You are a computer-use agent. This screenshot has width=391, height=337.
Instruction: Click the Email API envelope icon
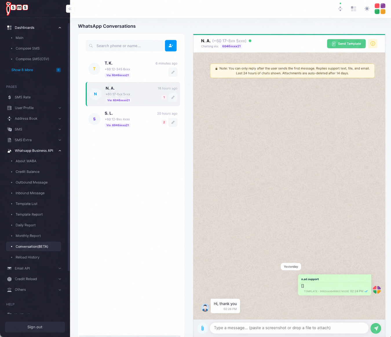[x=9, y=268]
